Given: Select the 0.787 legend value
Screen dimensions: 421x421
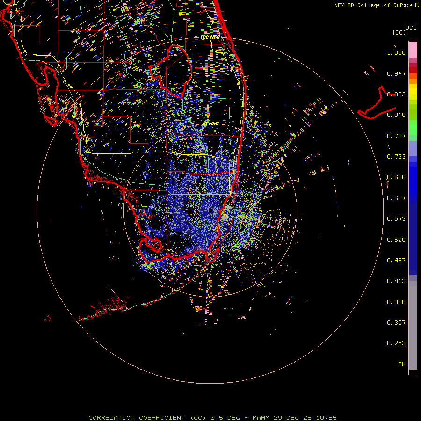Looking at the screenshot, I should (x=396, y=136).
